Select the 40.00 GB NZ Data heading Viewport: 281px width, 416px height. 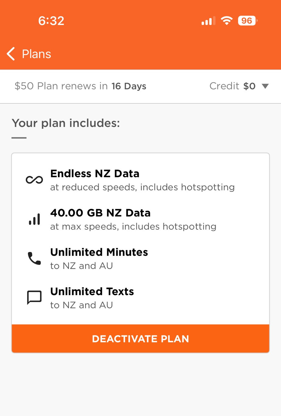point(100,213)
